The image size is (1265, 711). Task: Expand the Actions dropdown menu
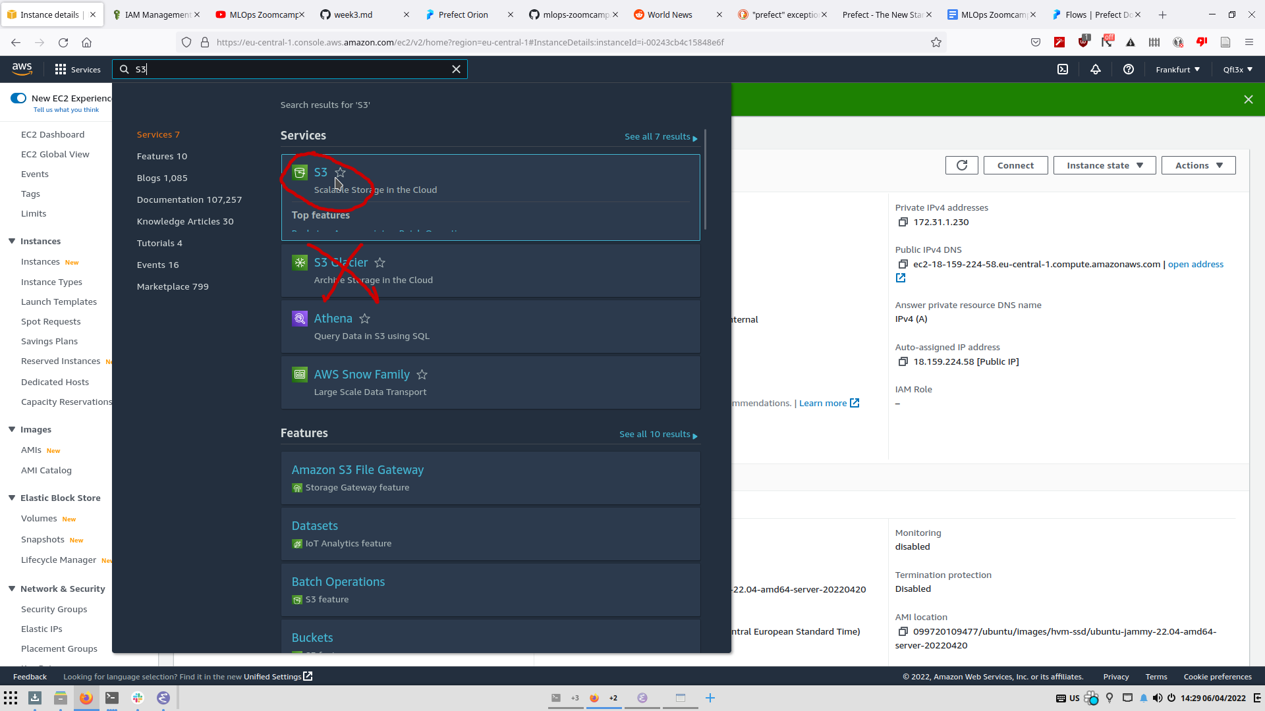tap(1198, 165)
